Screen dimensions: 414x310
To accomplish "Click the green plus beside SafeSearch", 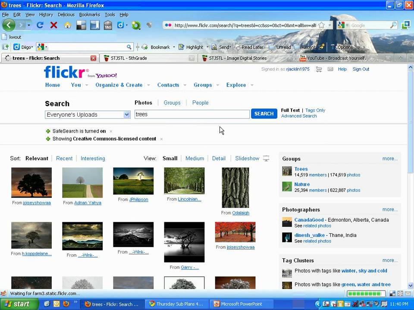I will tap(48, 131).
